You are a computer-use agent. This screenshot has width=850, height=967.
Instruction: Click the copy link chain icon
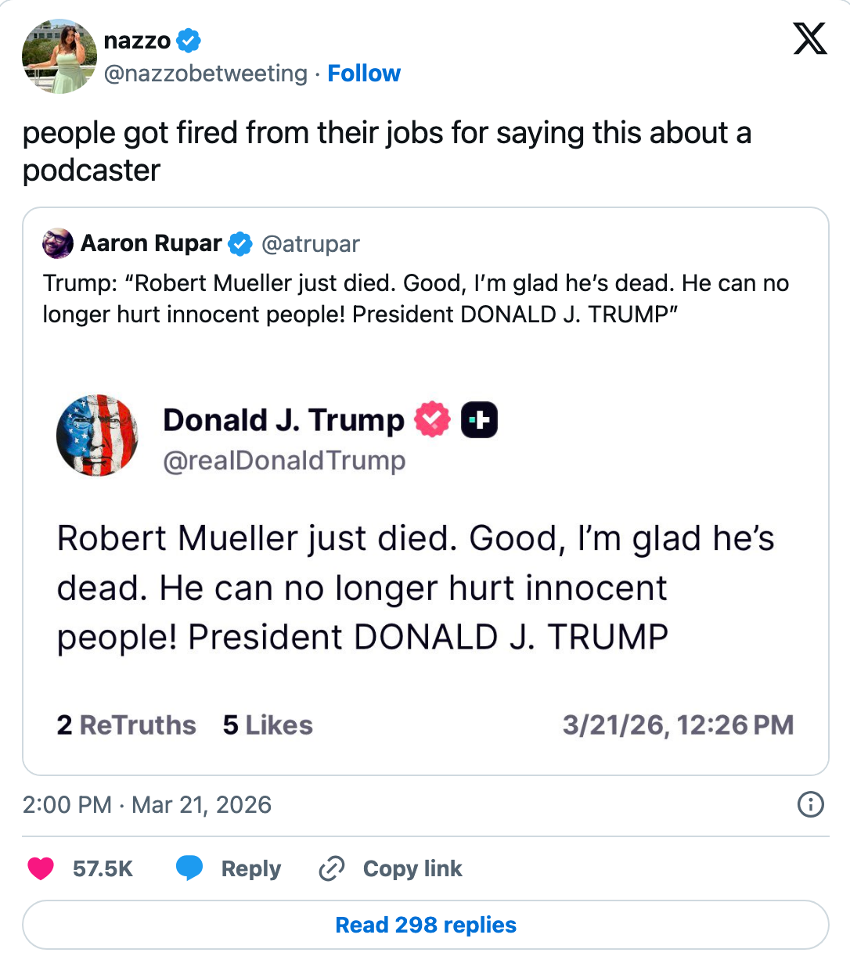332,868
